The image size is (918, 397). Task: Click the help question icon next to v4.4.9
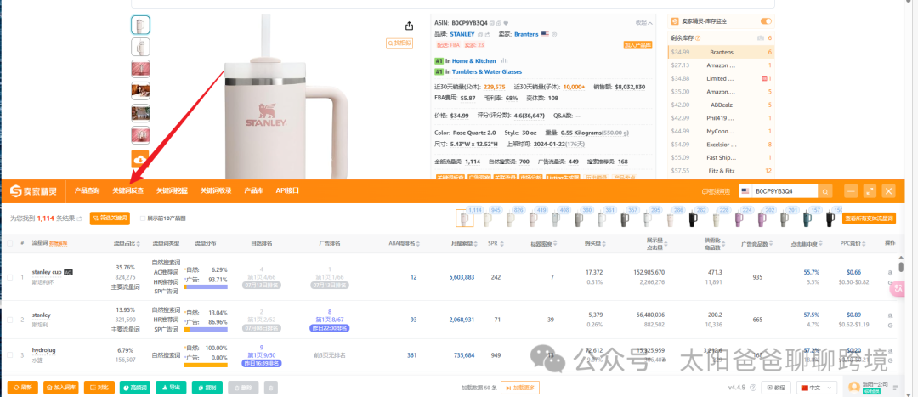pyautogui.click(x=753, y=388)
